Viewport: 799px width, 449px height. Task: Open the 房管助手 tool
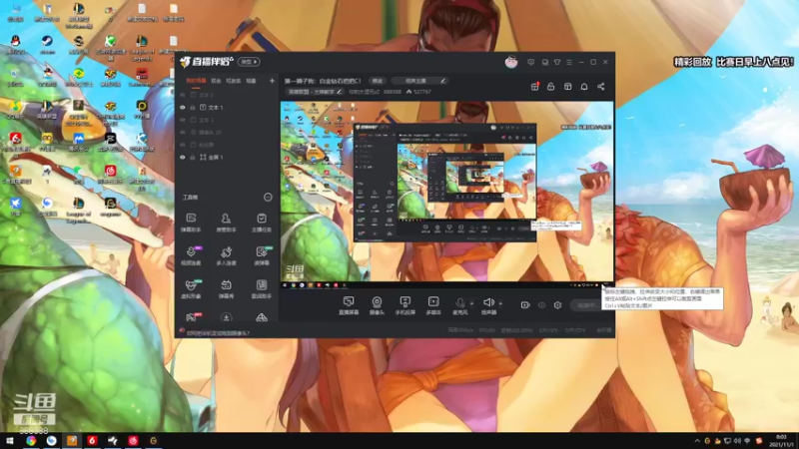coord(226,222)
